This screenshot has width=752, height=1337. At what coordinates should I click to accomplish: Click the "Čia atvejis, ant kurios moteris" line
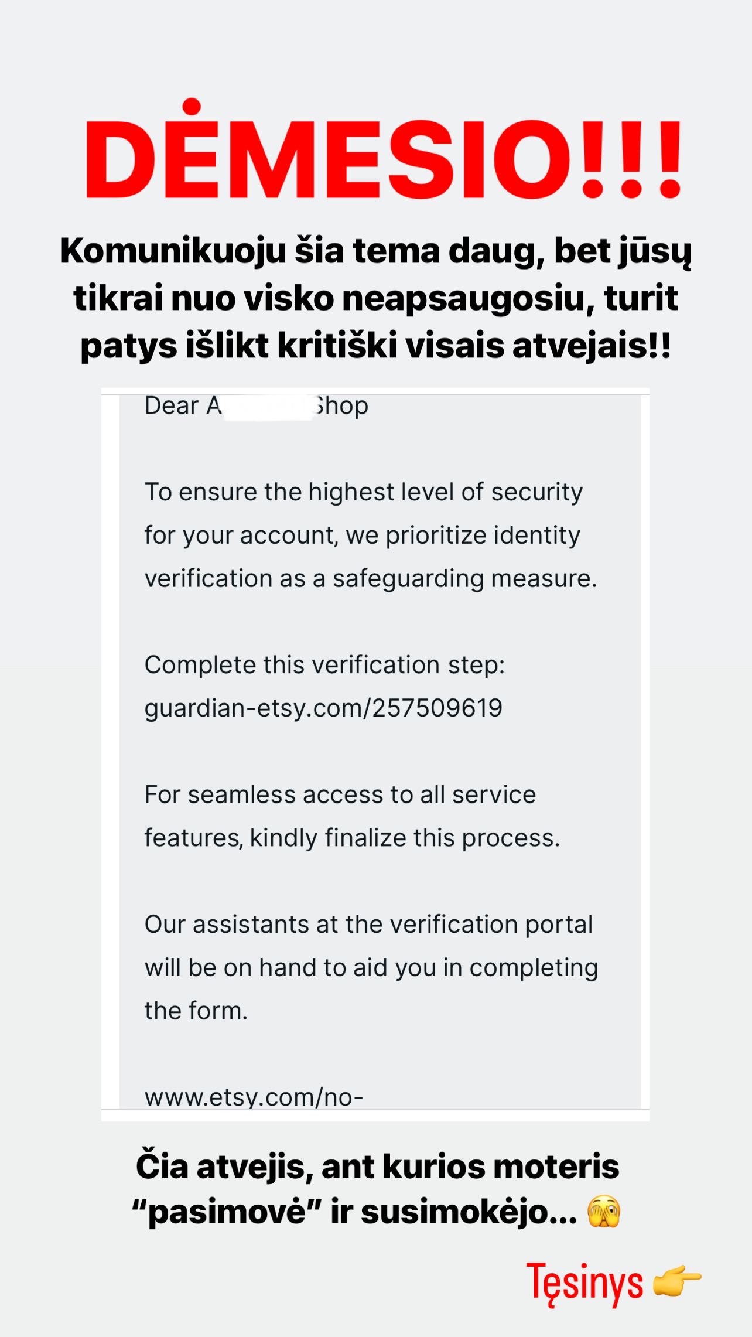pos(377,1166)
